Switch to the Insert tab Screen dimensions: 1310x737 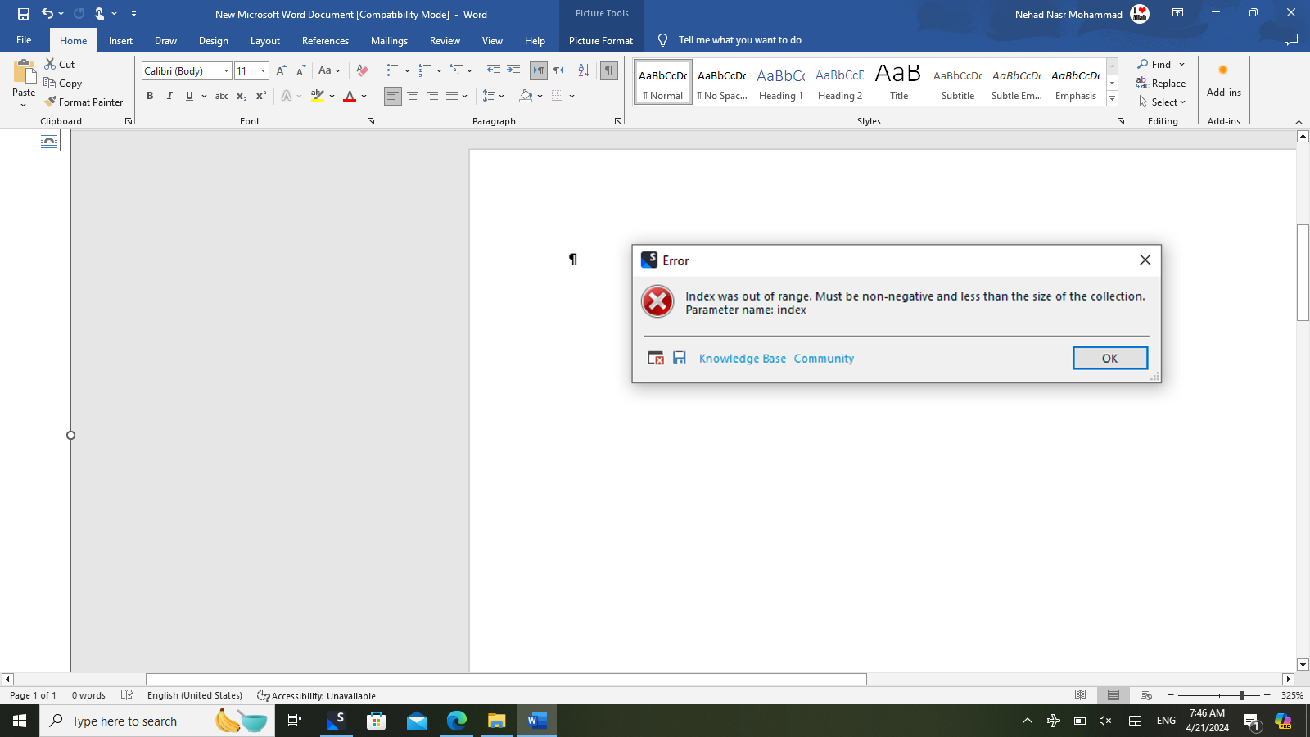pos(120,40)
